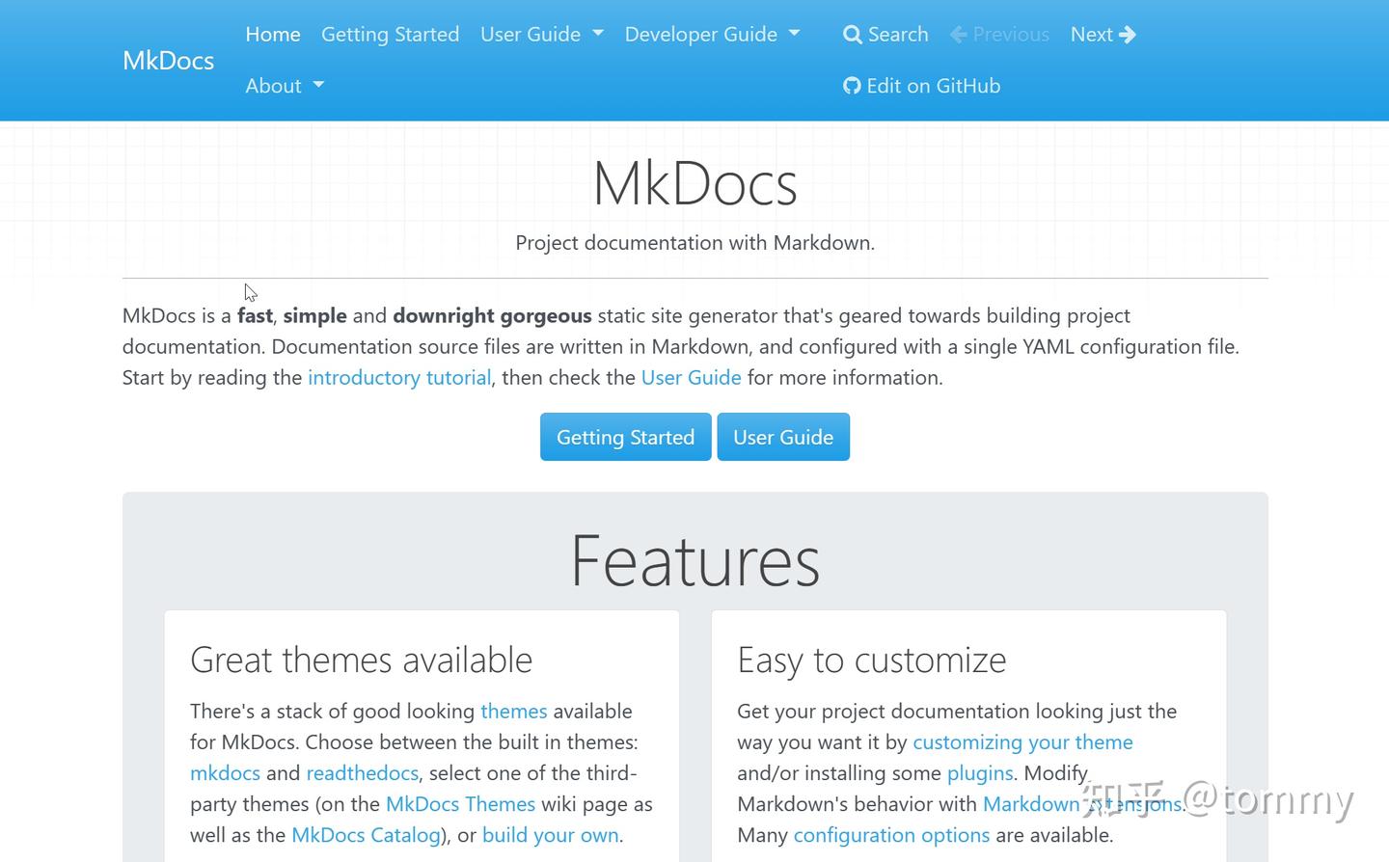Open the About navbar menu label
Image resolution: width=1389 pixels, height=862 pixels.
point(273,86)
